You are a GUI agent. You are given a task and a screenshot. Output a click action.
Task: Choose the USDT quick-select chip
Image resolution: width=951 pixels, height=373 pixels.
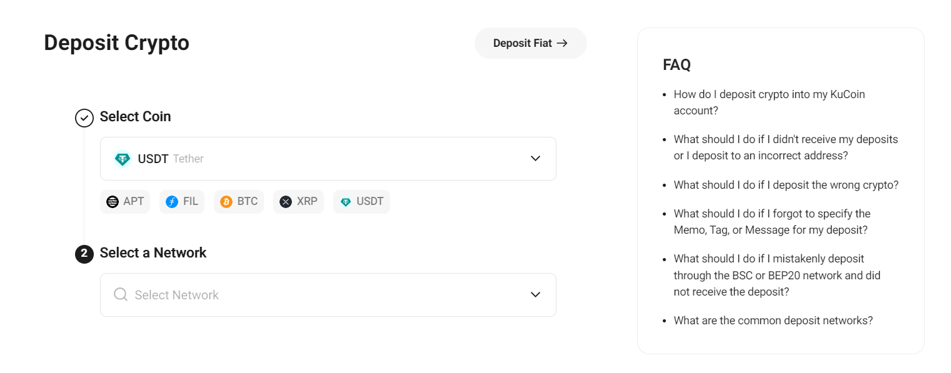[x=361, y=202]
